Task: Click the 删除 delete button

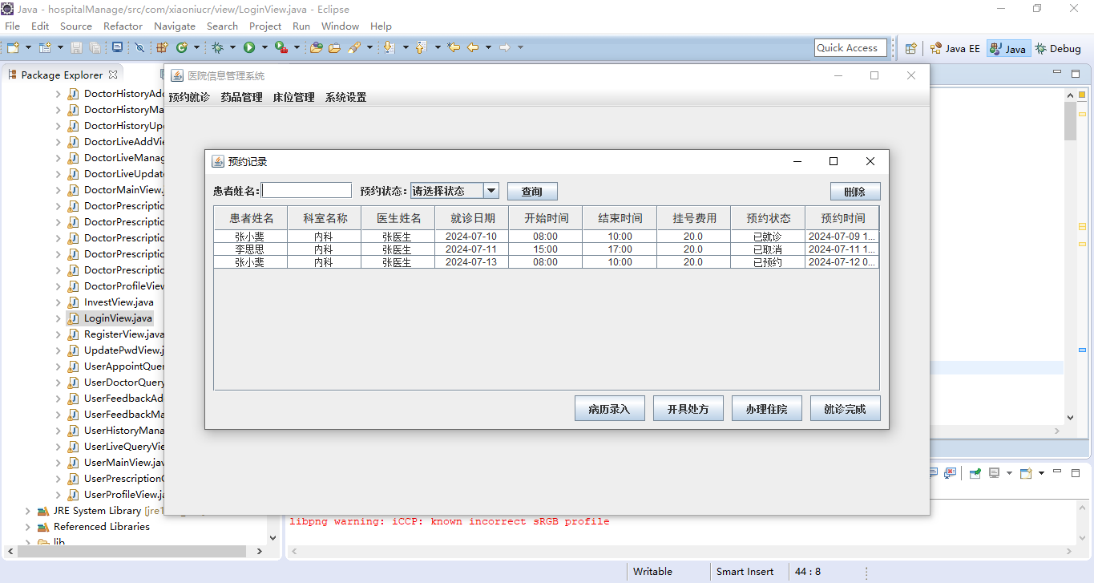Action: click(x=855, y=192)
